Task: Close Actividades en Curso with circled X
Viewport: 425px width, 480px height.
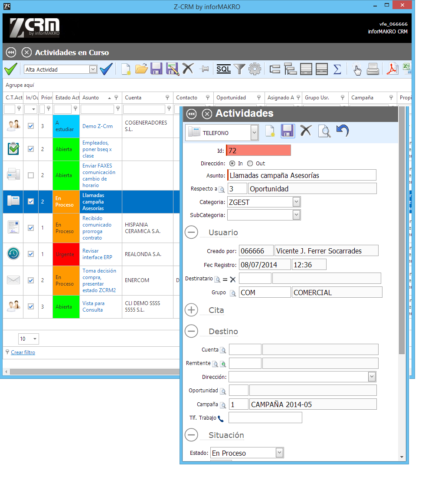Action: (x=26, y=53)
